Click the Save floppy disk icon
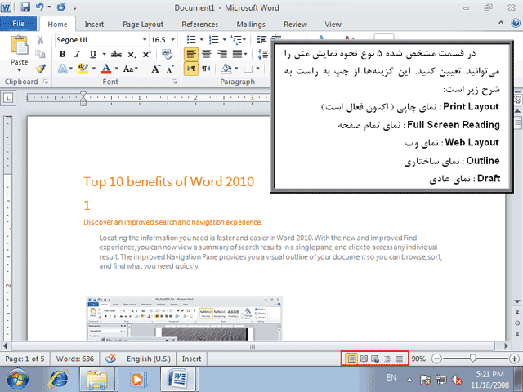The width and height of the screenshot is (523, 392). click(25, 7)
